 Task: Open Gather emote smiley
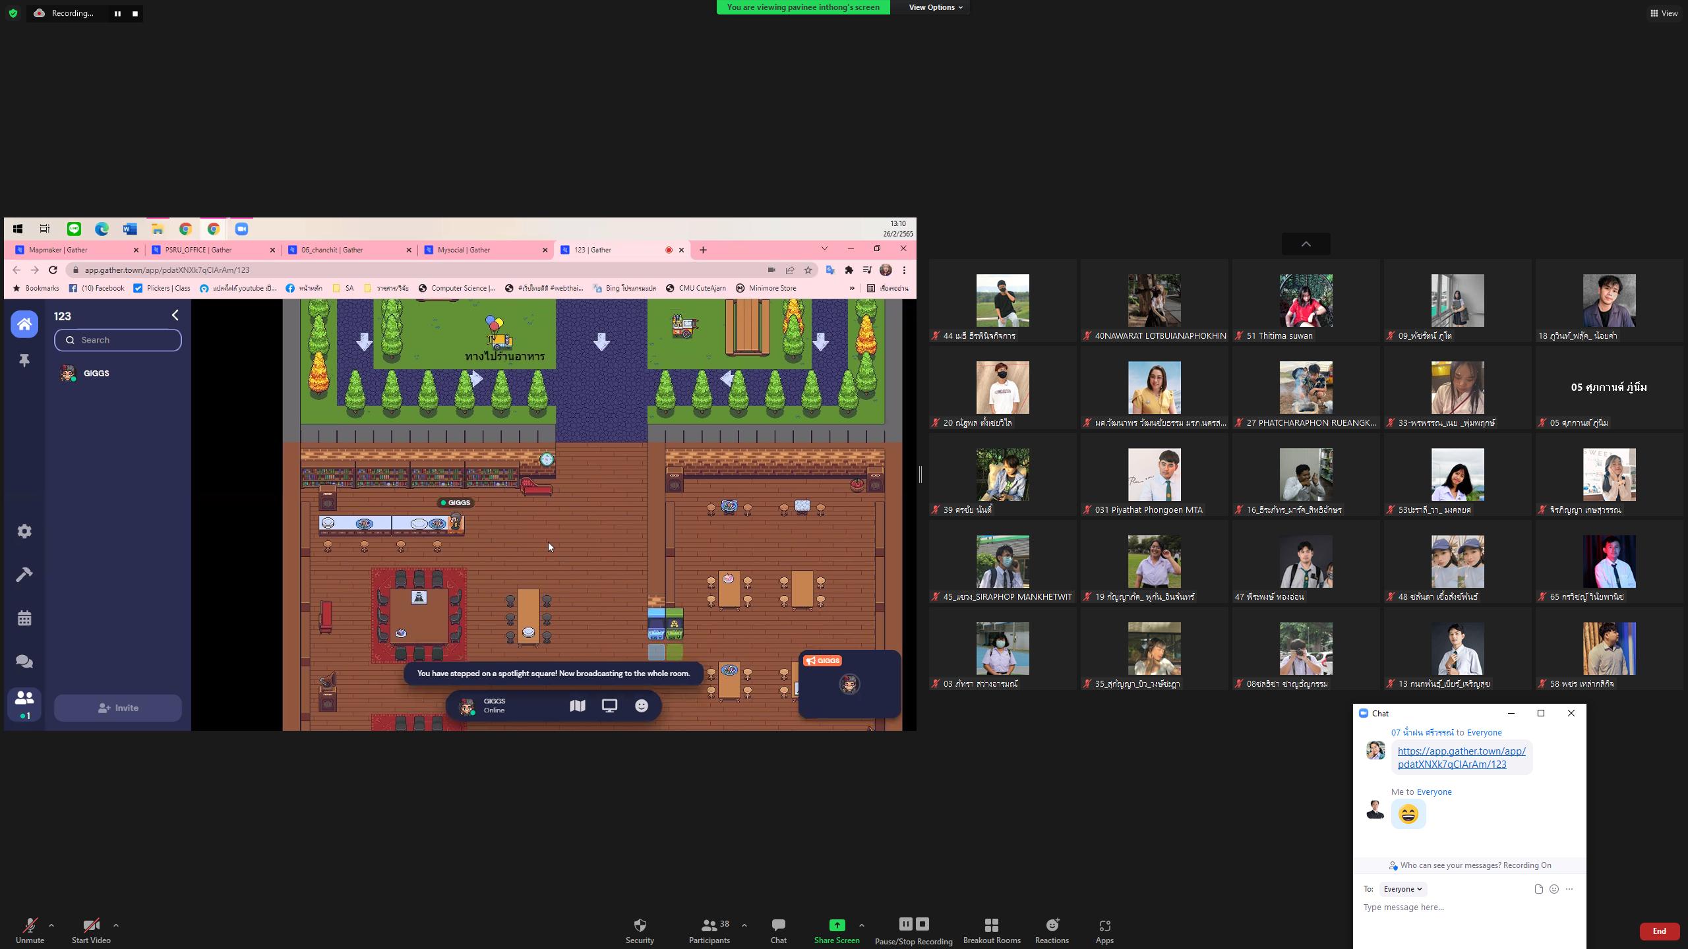coord(642,706)
